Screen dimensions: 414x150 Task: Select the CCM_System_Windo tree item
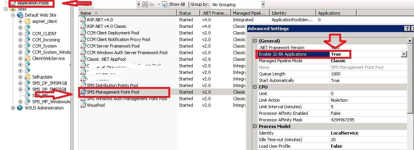[51, 52]
